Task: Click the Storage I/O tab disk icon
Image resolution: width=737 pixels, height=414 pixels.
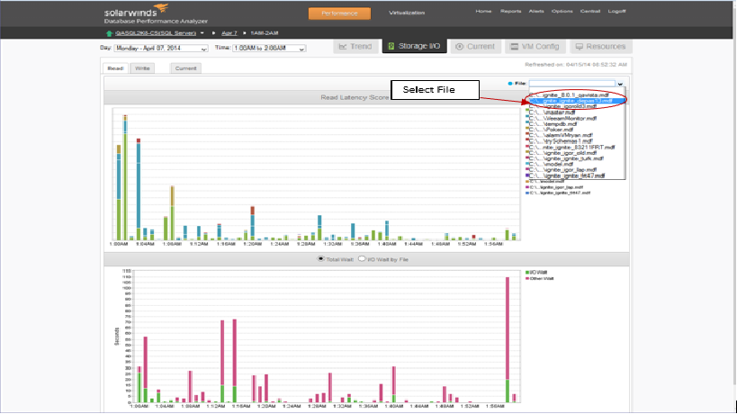Action: click(391, 46)
